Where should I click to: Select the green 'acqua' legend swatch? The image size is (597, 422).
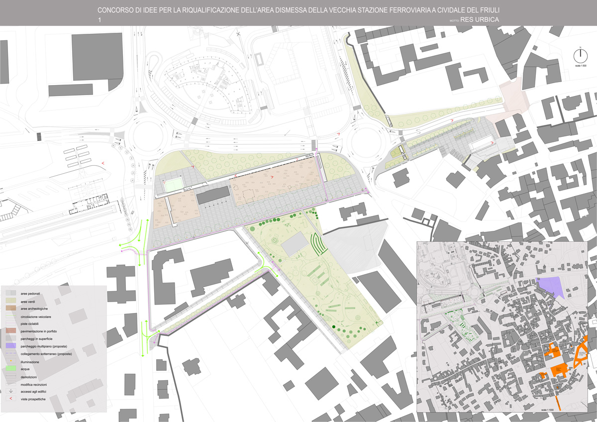pyautogui.click(x=11, y=369)
